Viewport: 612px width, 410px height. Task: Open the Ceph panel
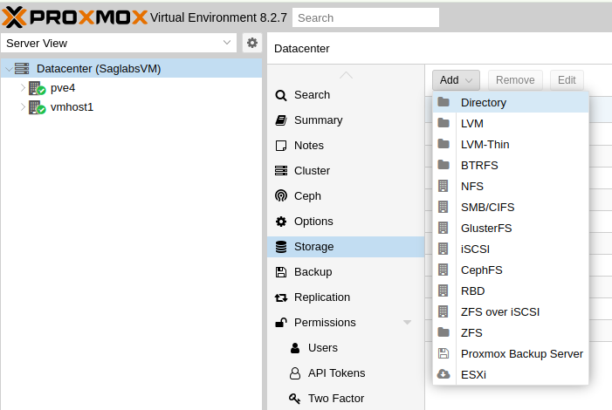(346, 195)
